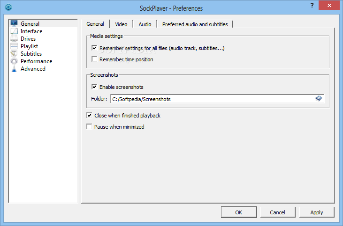Open the Subtitles category label
343x226 pixels.
click(31, 53)
